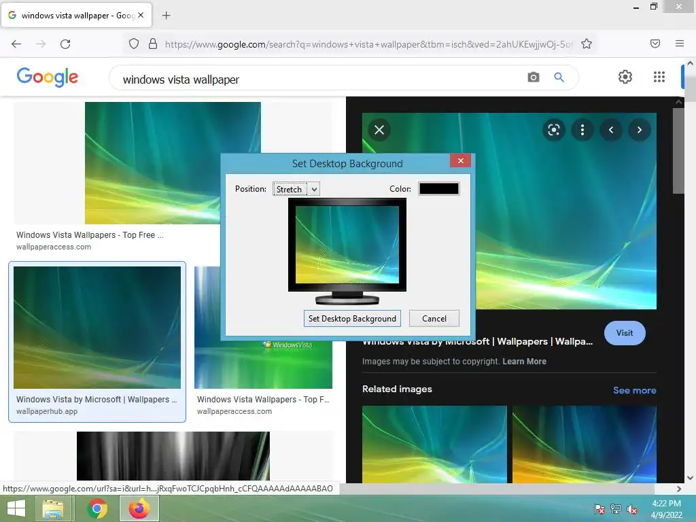This screenshot has width=696, height=522.
Task: Launch Chrome from the taskbar
Action: (x=97, y=508)
